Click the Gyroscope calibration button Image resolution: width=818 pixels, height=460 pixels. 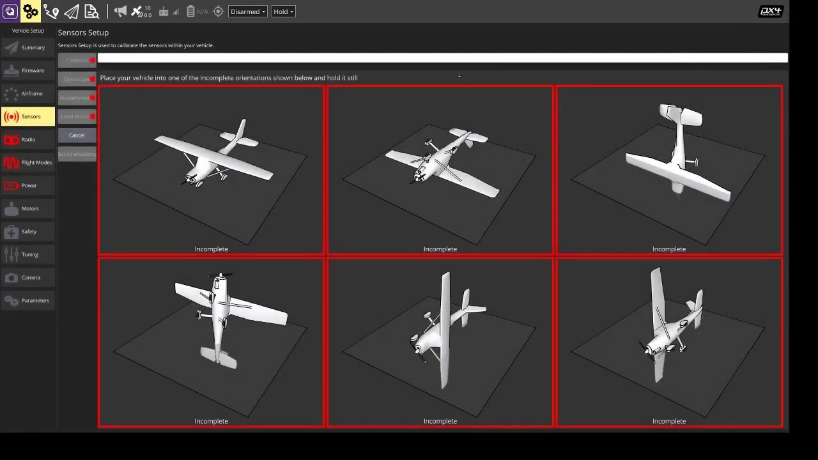coord(77,79)
